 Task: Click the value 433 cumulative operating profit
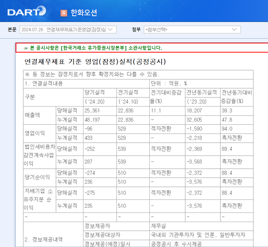click(x=88, y=138)
